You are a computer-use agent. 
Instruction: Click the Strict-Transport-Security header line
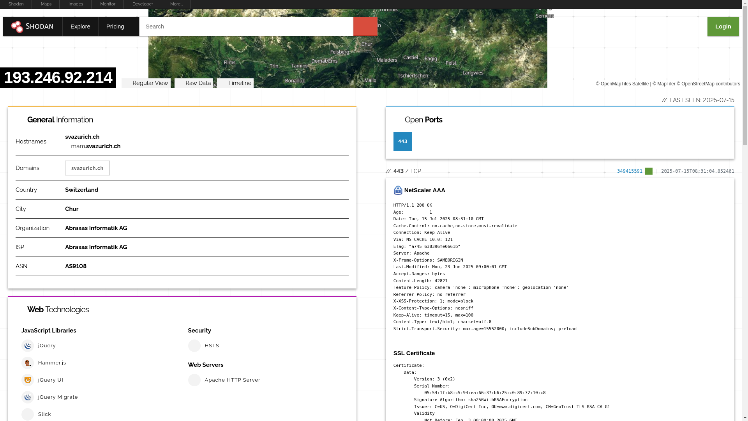point(485,329)
